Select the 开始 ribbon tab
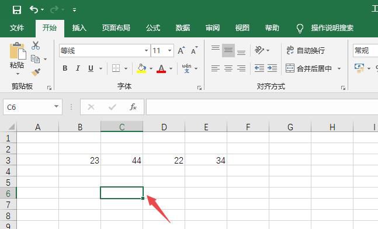The width and height of the screenshot is (378, 229). coord(50,28)
